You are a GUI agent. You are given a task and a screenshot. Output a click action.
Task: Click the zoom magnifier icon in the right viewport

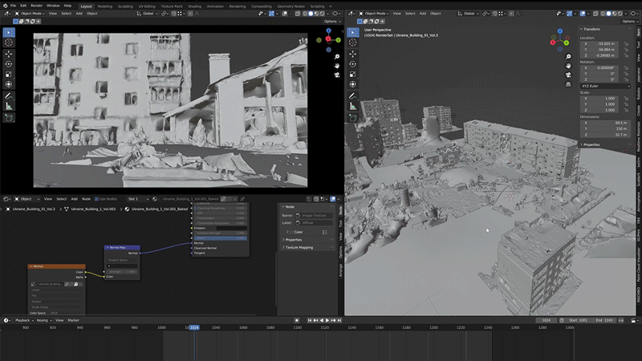[568, 56]
